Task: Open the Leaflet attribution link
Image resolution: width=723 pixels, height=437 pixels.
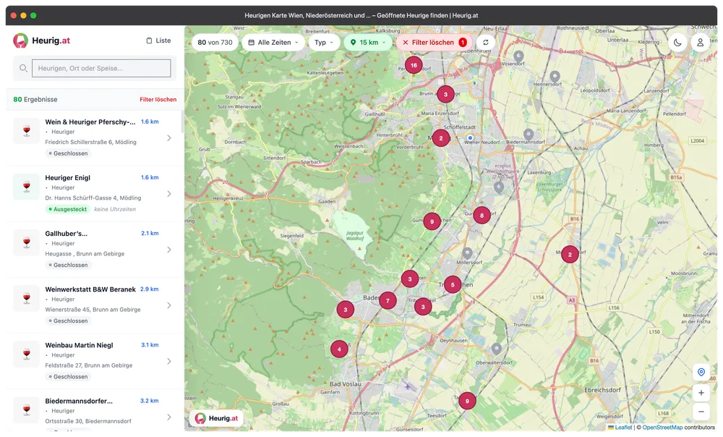Action: point(623,428)
